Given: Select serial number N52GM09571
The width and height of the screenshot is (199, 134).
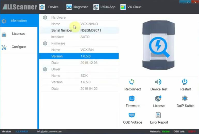Looking at the screenshot, I should click(x=91, y=30).
